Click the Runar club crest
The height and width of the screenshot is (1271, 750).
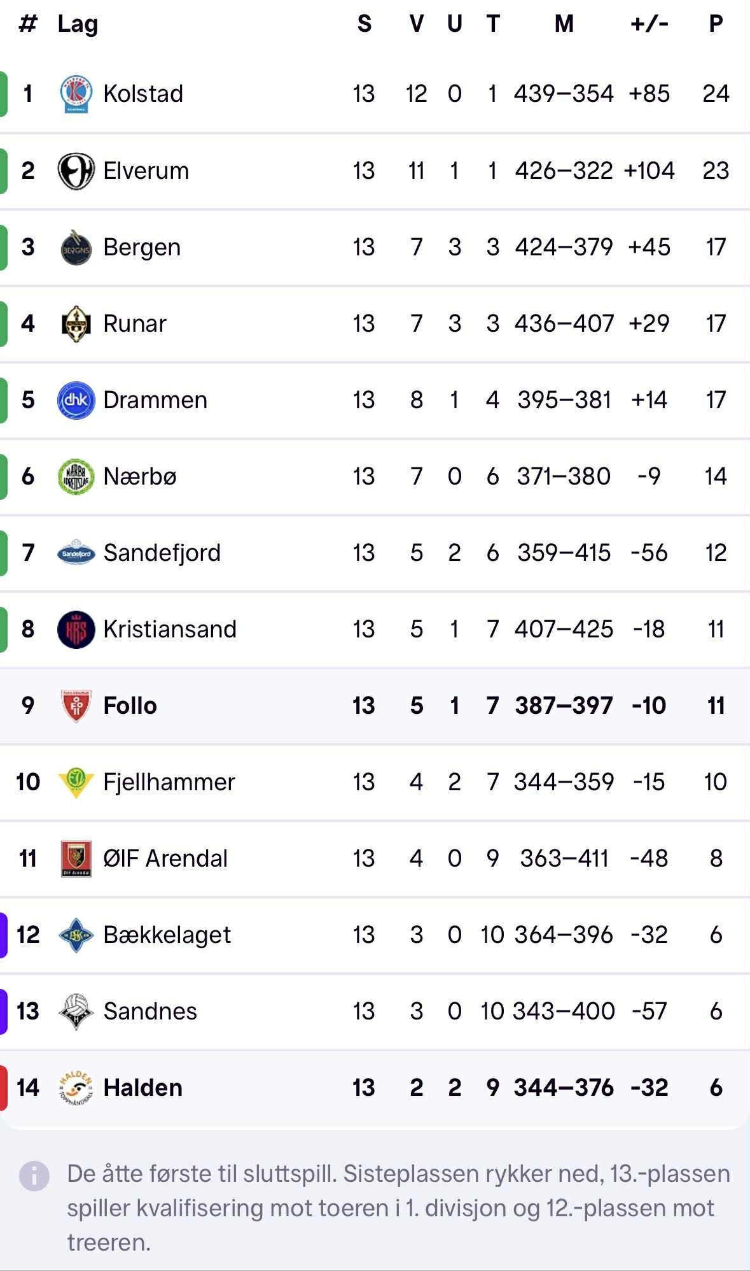(x=76, y=323)
